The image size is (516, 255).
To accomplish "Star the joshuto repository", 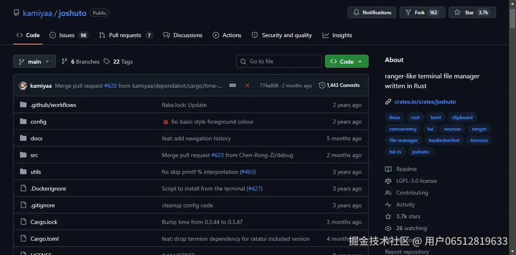I will coord(472,13).
